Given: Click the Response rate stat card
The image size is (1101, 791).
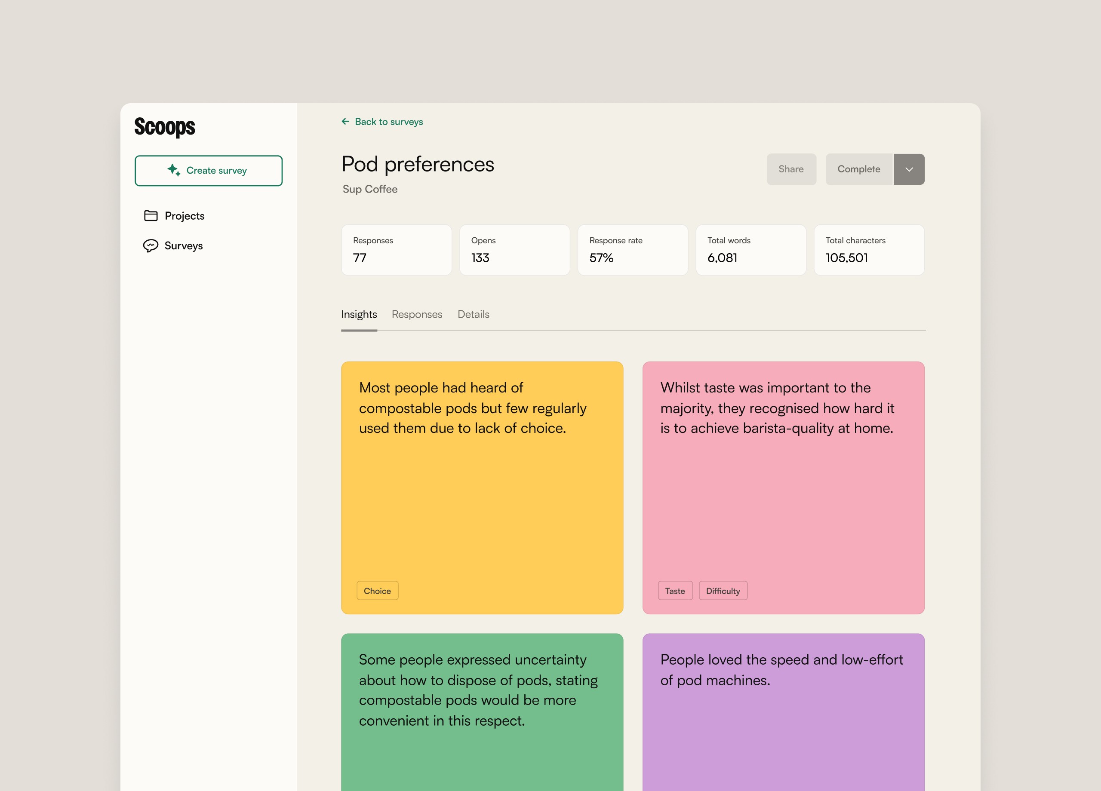Looking at the screenshot, I should pos(632,250).
